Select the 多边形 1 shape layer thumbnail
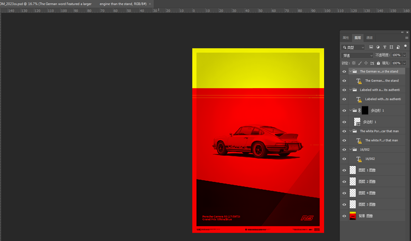 tap(357, 122)
